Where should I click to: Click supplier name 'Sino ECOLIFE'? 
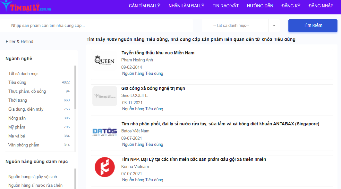(134, 96)
